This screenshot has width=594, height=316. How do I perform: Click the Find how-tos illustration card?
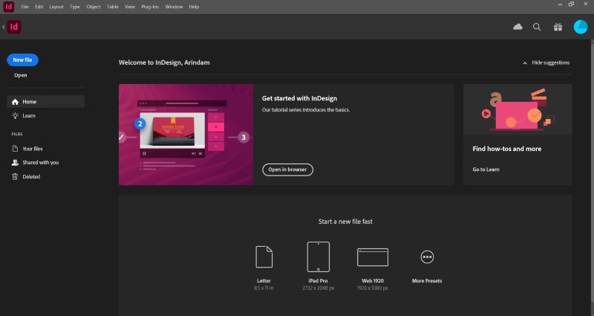[518, 109]
